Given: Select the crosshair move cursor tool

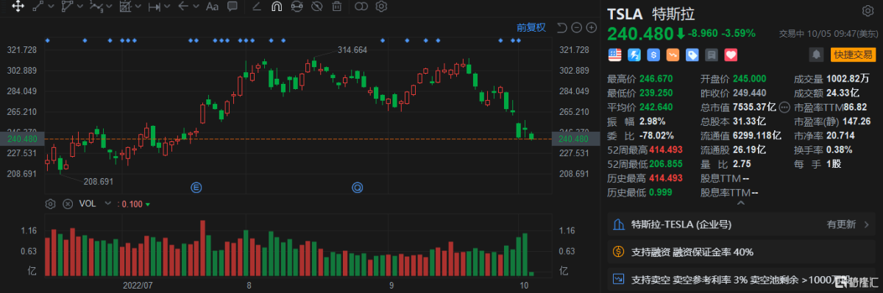Looking at the screenshot, I should (x=17, y=7).
